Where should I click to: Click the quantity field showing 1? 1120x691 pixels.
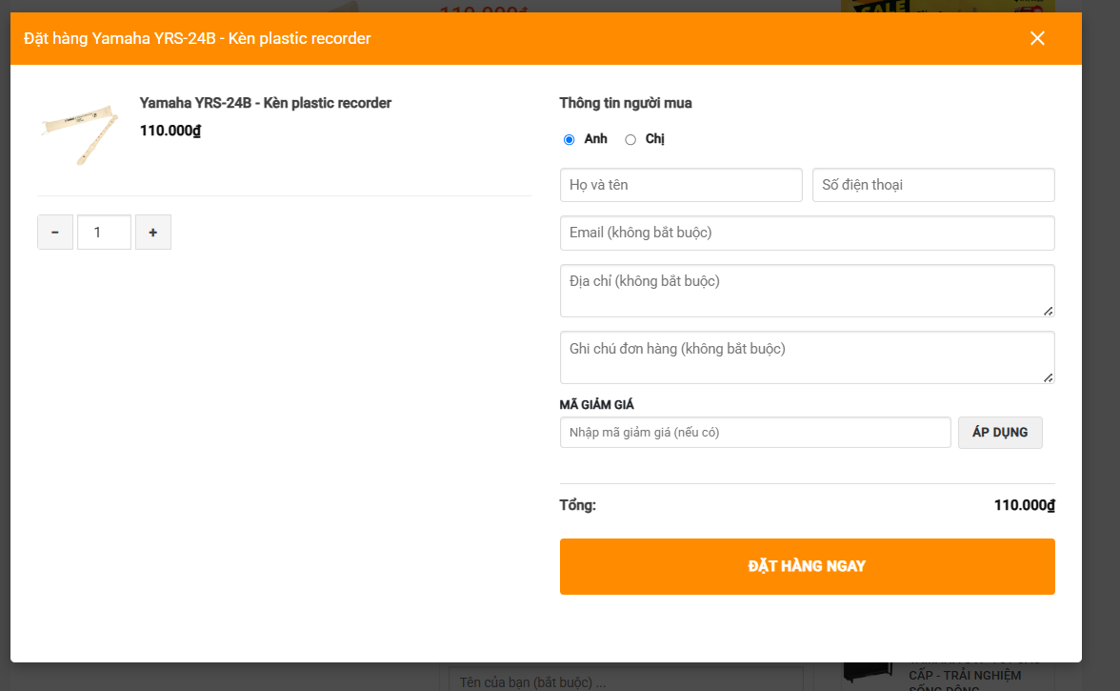coord(105,233)
